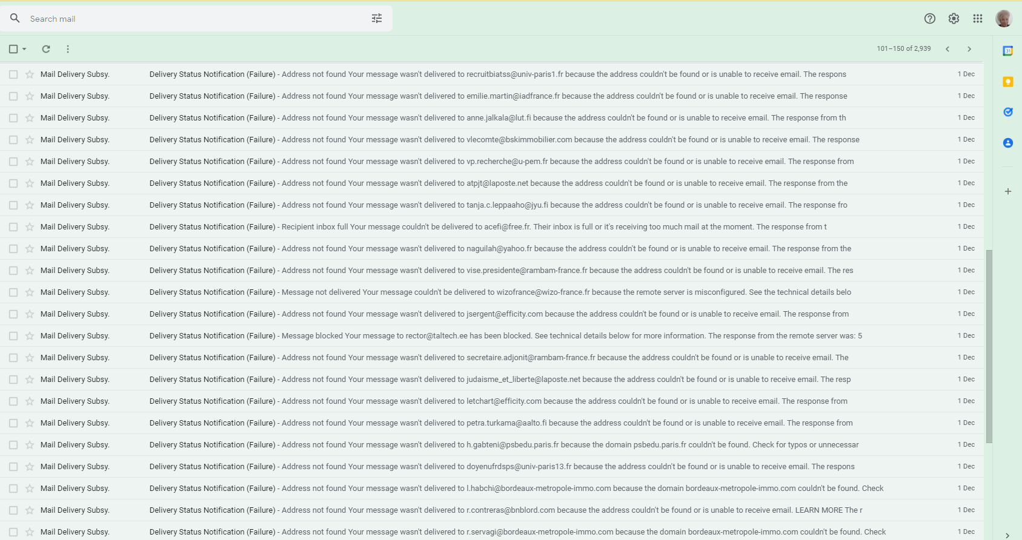Star the h.gabteni@psbedu.paris.fr email

coord(30,445)
